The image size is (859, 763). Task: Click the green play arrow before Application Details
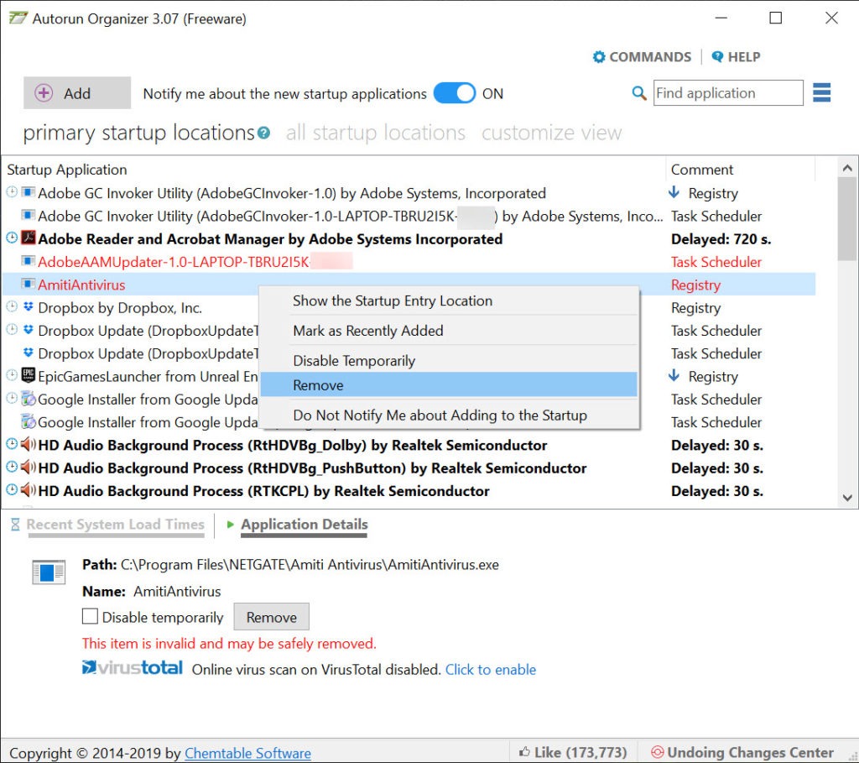[230, 525]
